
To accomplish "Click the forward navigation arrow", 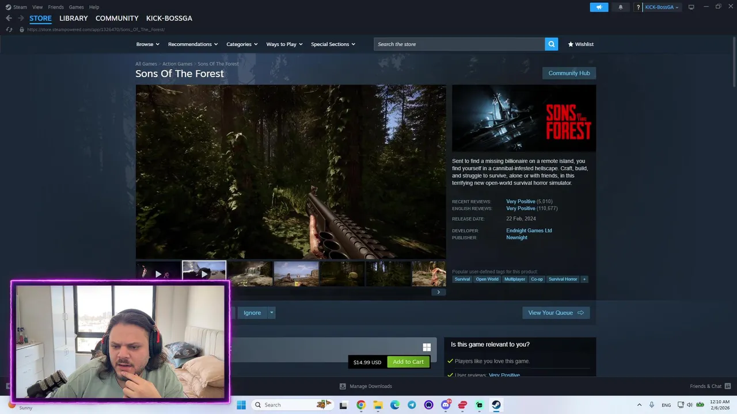I will click(21, 18).
